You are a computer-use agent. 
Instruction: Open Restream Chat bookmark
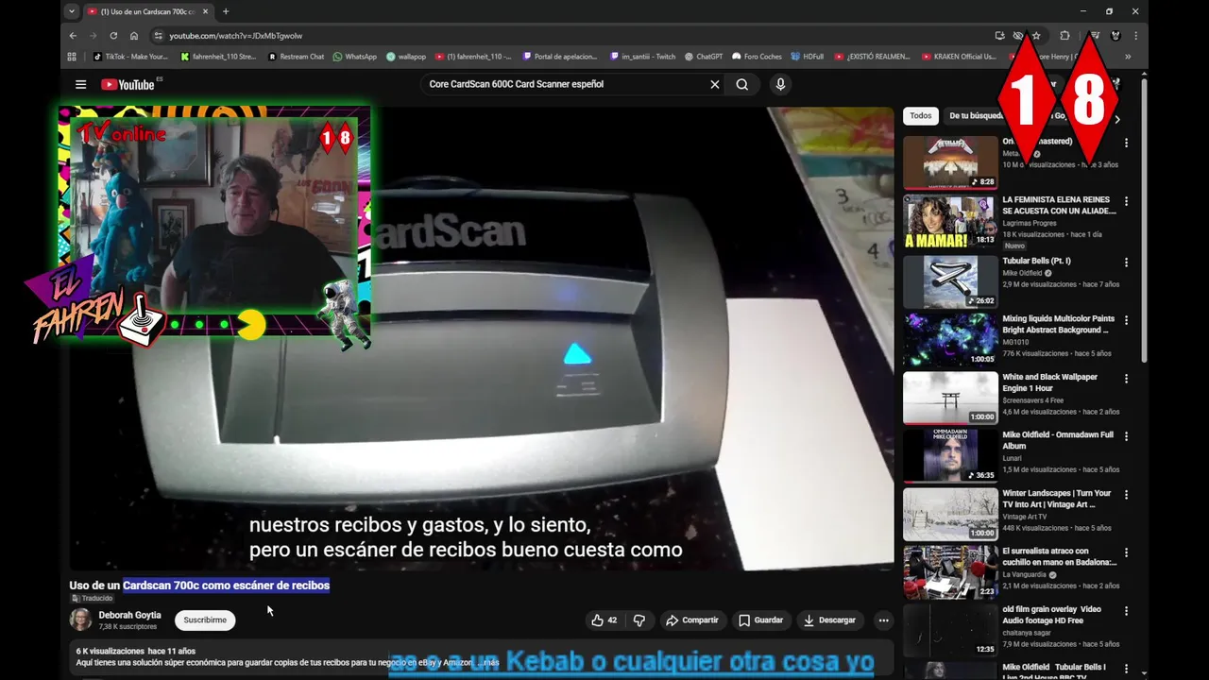tap(296, 57)
